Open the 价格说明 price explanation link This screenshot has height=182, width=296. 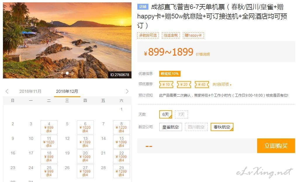point(203,54)
